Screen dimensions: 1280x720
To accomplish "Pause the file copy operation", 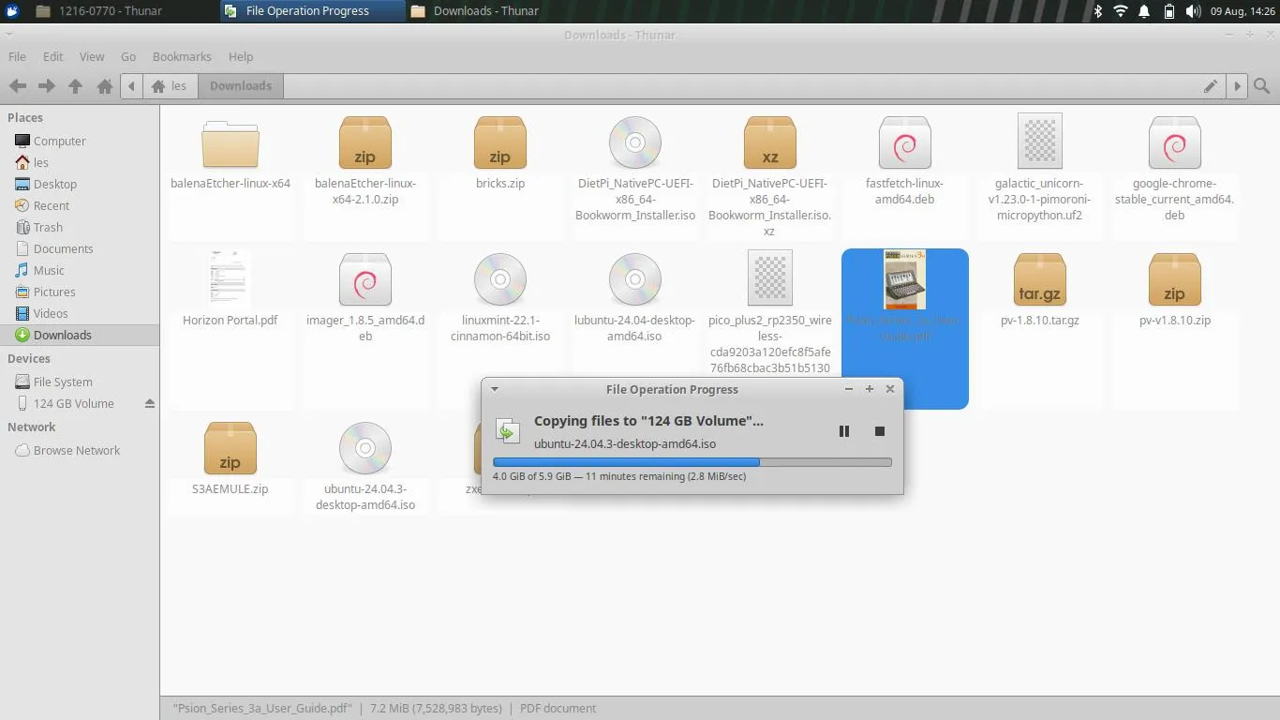I will [843, 431].
